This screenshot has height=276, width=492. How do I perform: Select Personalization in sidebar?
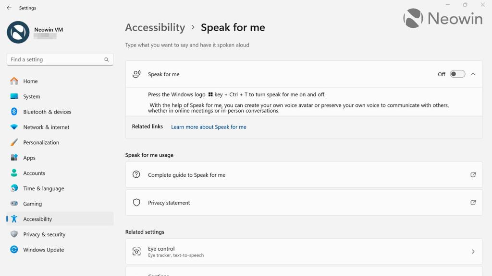pos(60,142)
